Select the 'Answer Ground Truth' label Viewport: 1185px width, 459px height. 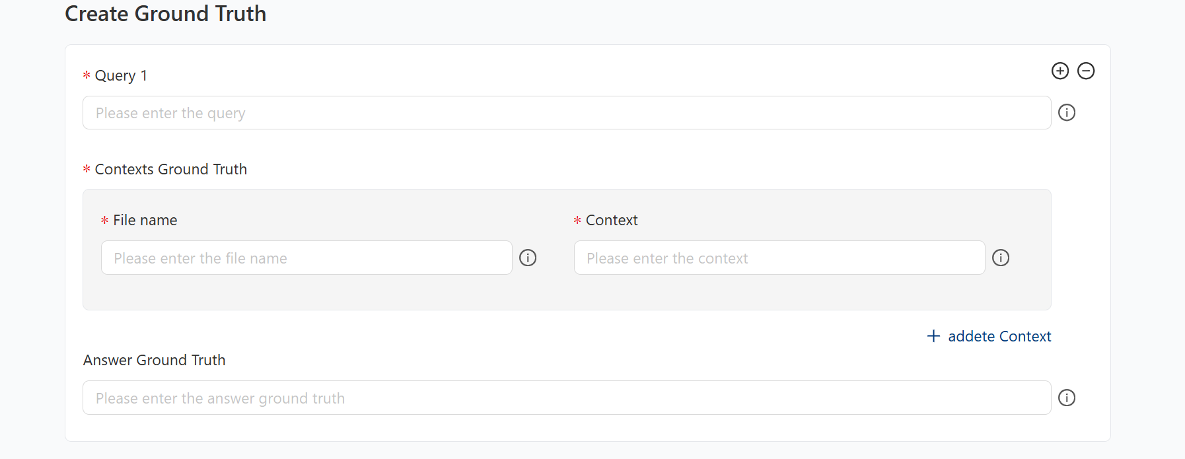point(155,360)
